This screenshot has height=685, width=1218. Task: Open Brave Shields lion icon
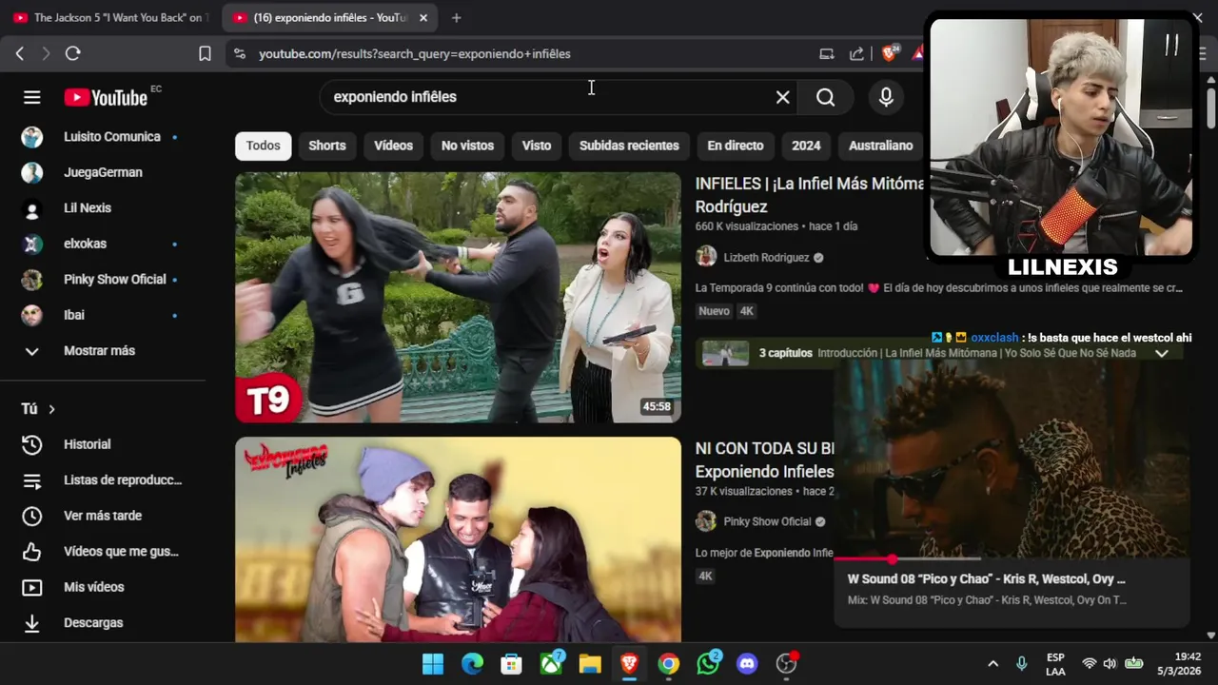(x=890, y=53)
